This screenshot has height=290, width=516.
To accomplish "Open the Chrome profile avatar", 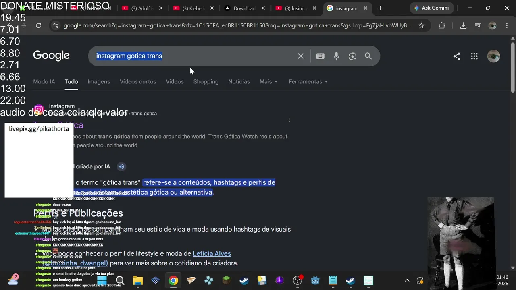I will point(492,25).
